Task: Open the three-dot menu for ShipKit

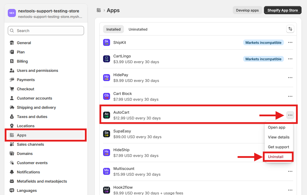Action: [x=290, y=42]
